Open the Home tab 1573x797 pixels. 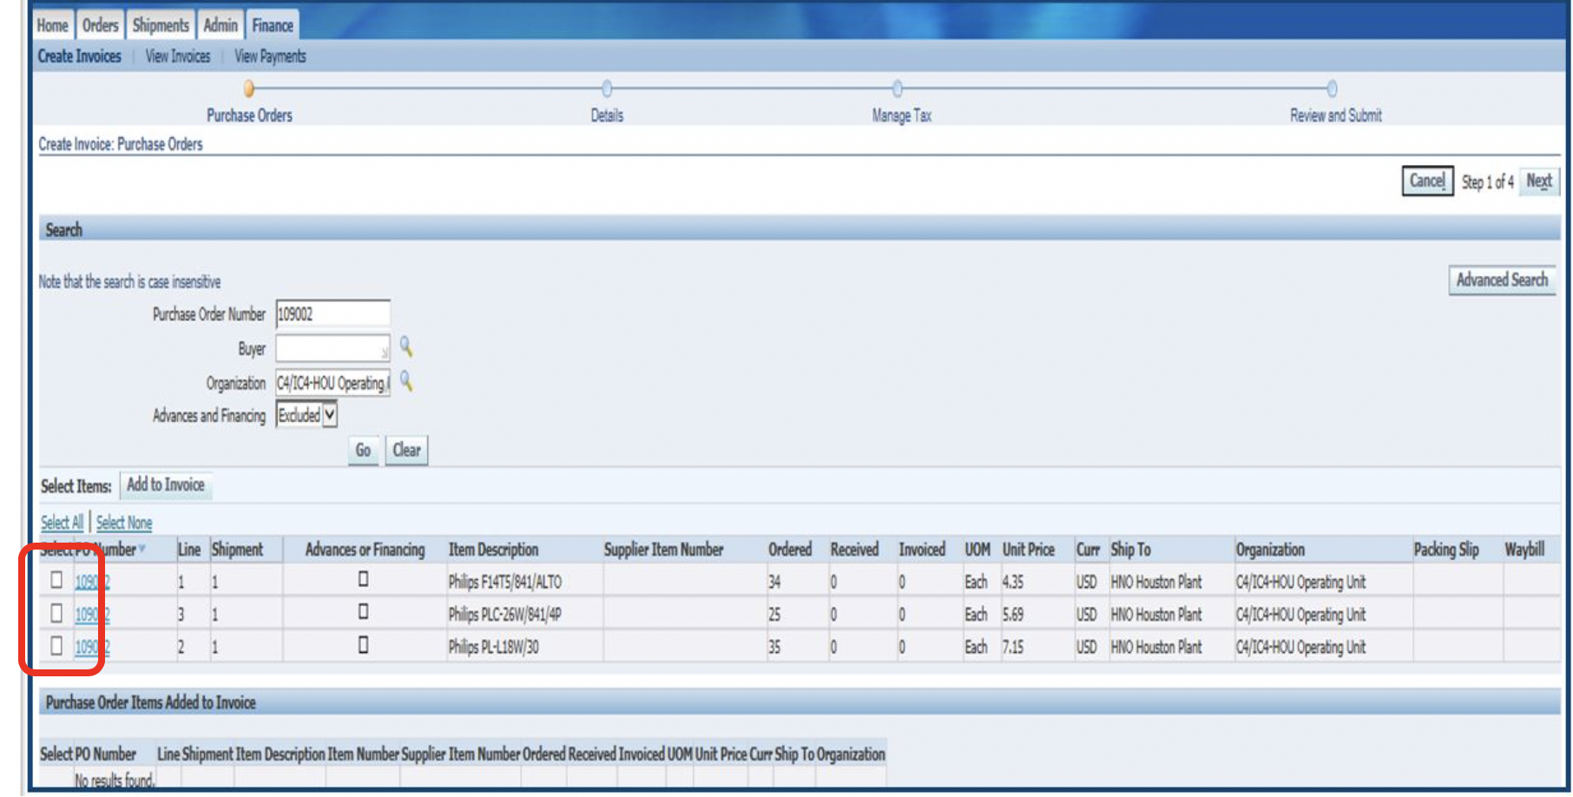click(x=52, y=25)
